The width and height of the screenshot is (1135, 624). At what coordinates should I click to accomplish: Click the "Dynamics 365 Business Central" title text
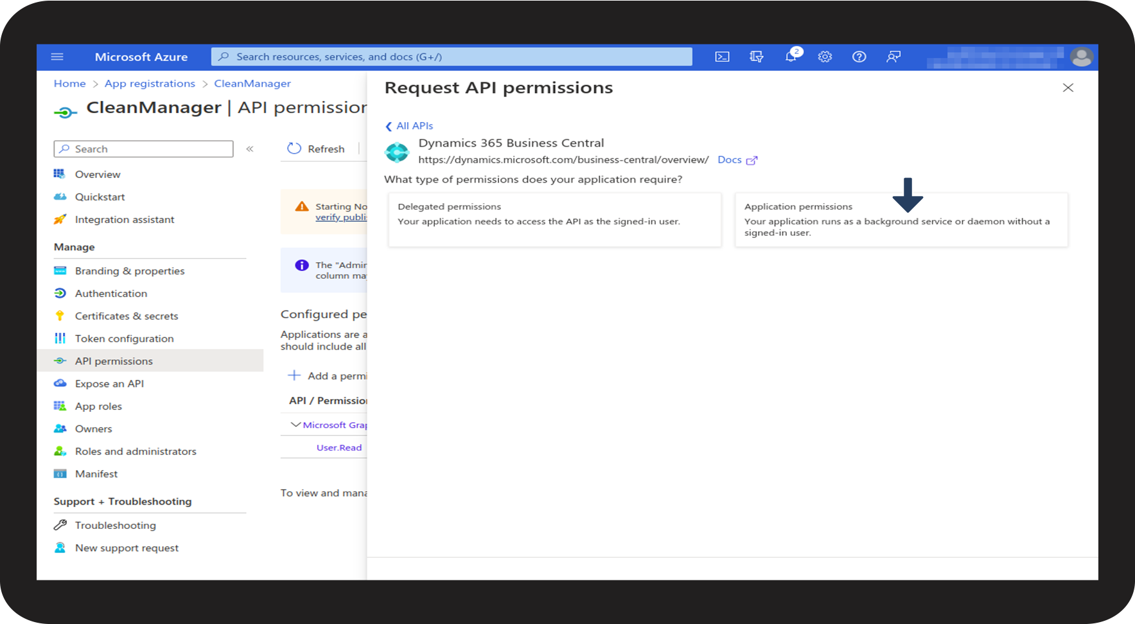(x=511, y=143)
